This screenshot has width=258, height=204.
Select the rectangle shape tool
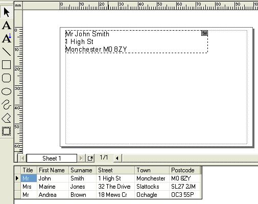(x=7, y=65)
